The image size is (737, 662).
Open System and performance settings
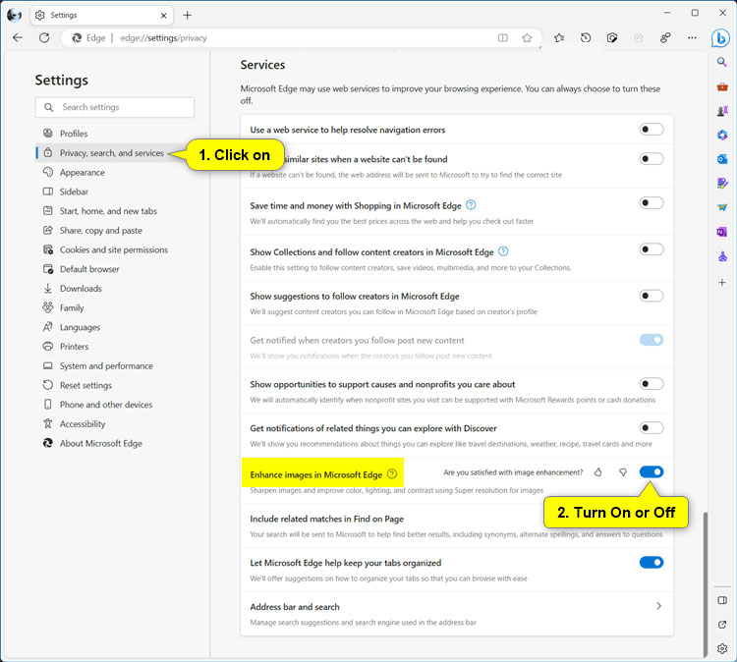coord(116,366)
